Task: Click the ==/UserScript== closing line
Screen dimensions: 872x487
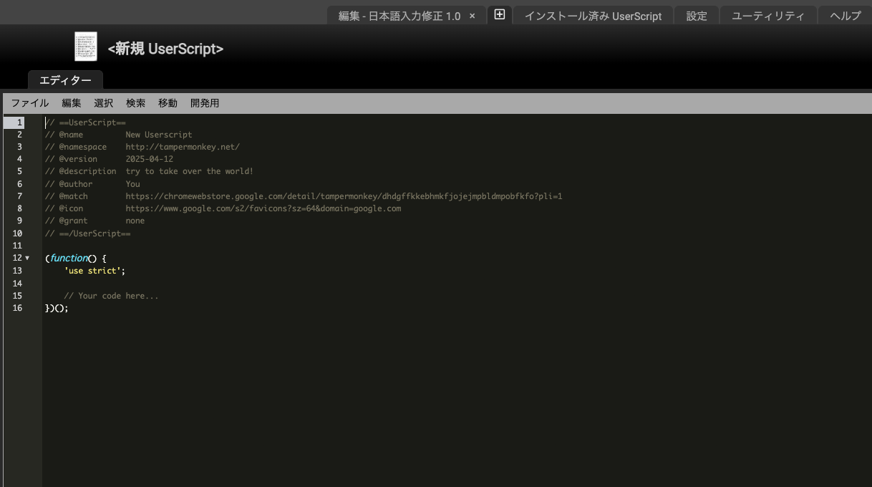Action: point(88,233)
